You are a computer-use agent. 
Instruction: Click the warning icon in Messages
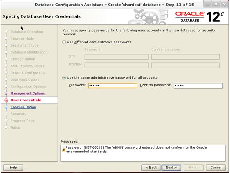click(x=63, y=150)
